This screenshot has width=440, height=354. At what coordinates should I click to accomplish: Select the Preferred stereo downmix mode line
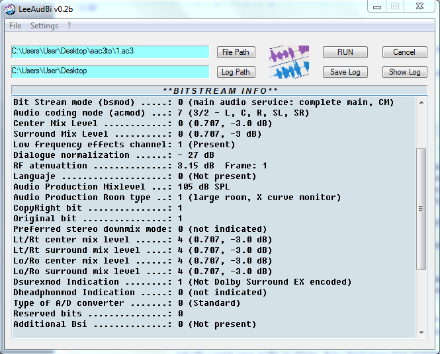click(x=140, y=229)
